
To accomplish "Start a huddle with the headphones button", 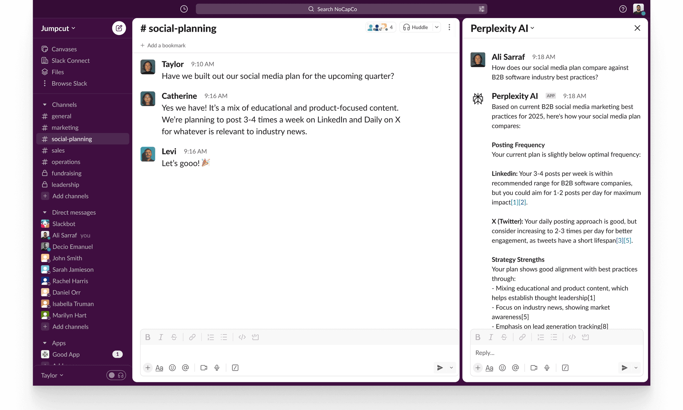I will tap(415, 27).
